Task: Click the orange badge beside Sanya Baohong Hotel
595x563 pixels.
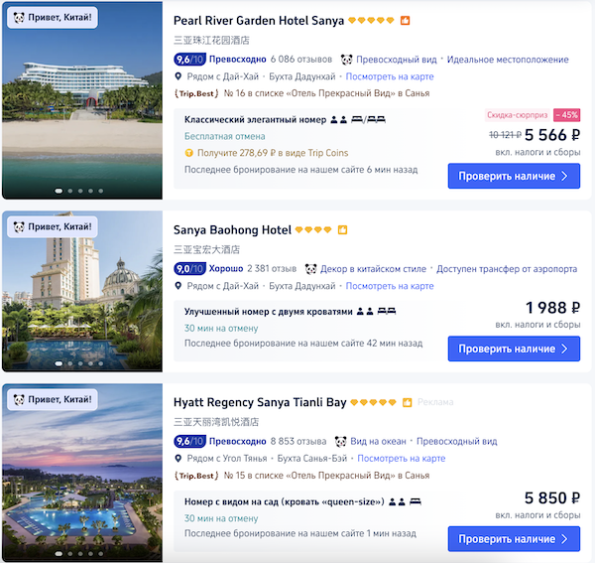Action: (342, 230)
